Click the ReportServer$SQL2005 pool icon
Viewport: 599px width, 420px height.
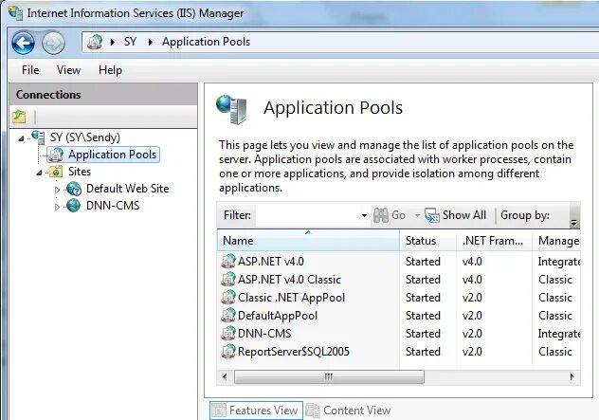[x=228, y=351]
